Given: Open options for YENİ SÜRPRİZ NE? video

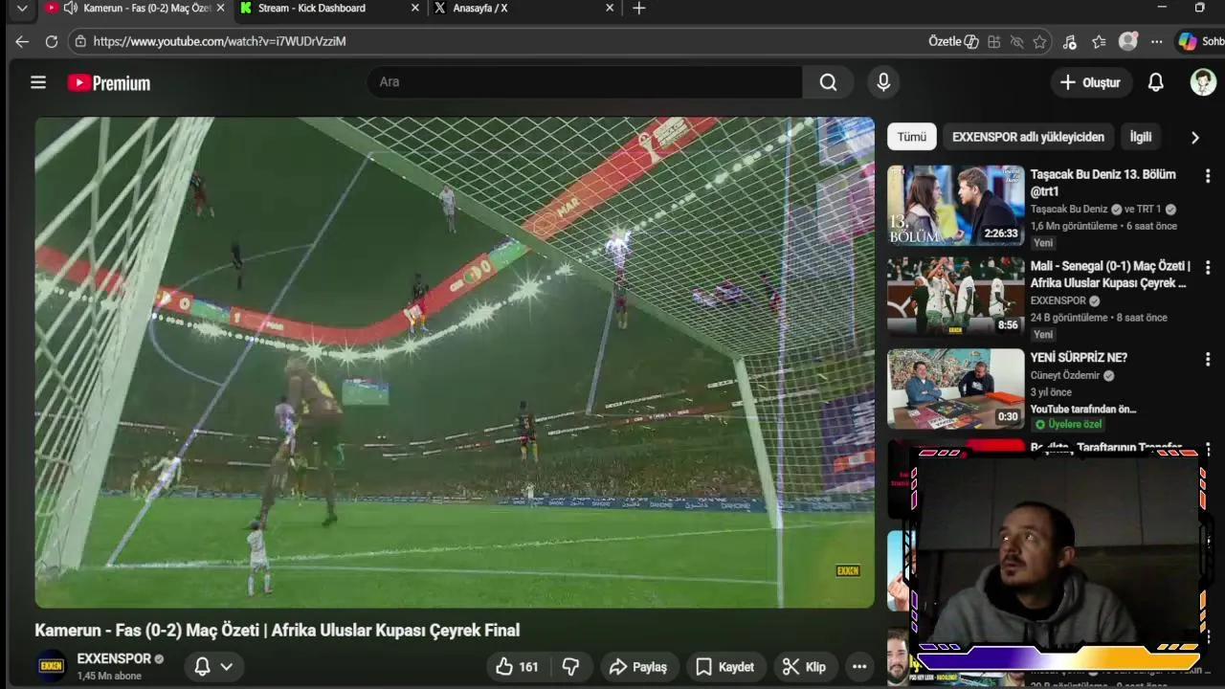Looking at the screenshot, I should [1208, 359].
